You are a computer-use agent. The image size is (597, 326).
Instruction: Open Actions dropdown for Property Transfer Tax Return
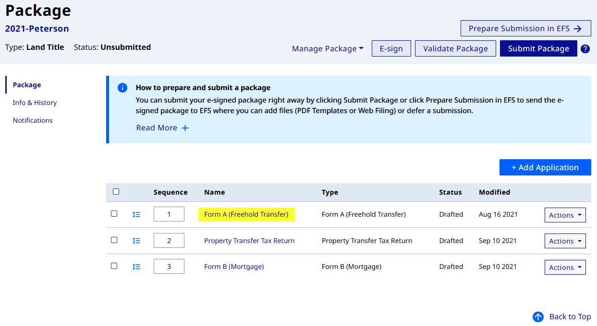(x=565, y=241)
